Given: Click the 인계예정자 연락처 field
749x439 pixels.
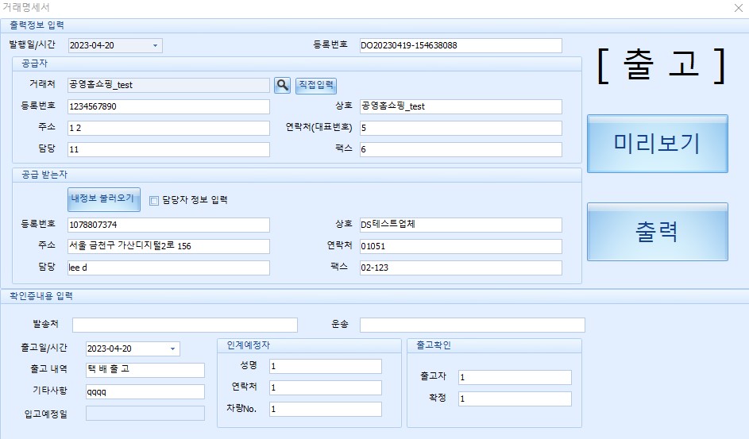Looking at the screenshot, I should point(326,388).
